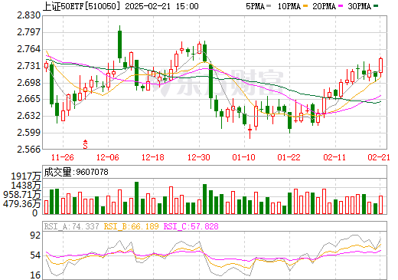Viewport: 398px width, 280px height.
Task: Click the 2.830 price axis label
Action: [29, 15]
